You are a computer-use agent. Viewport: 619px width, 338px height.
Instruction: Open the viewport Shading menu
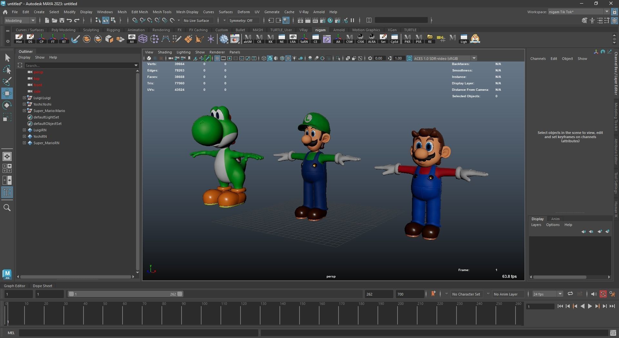[164, 52]
